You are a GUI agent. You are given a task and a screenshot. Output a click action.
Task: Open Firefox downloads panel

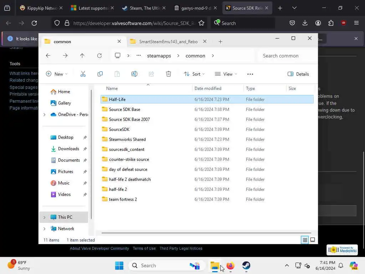tap(305, 23)
